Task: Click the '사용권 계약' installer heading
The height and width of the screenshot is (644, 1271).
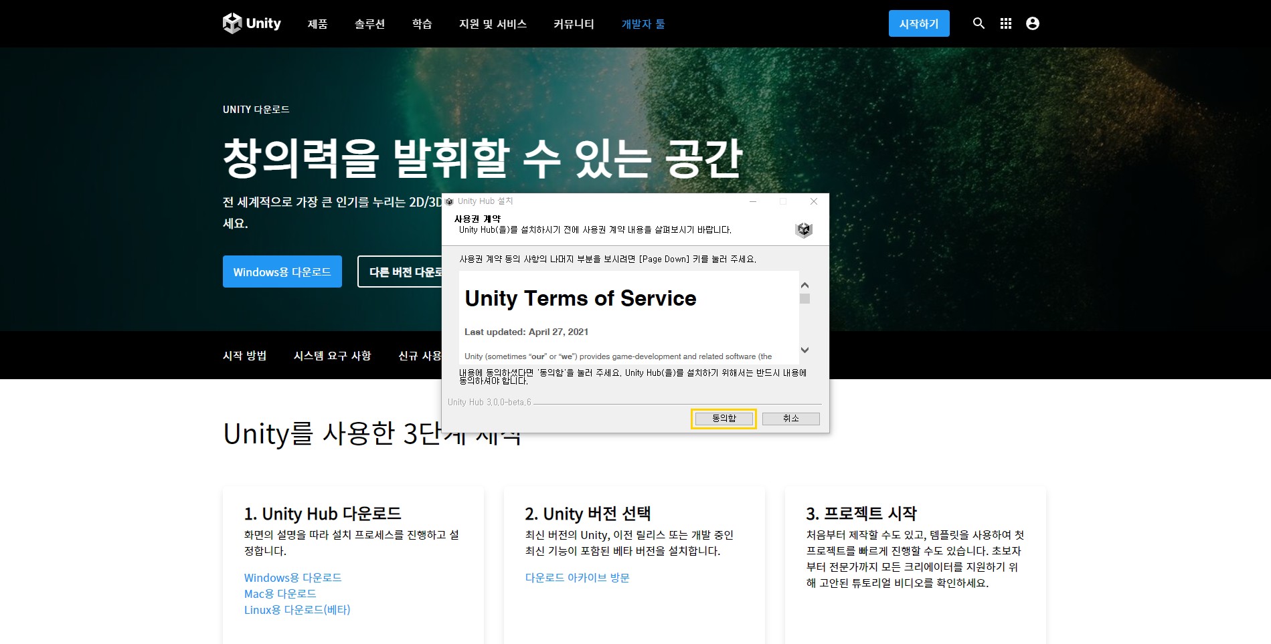Action: click(477, 219)
